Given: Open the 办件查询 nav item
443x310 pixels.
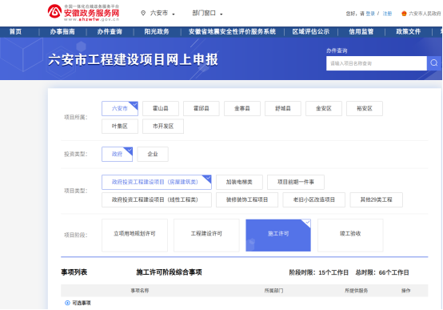Looking at the screenshot, I should click(110, 32).
